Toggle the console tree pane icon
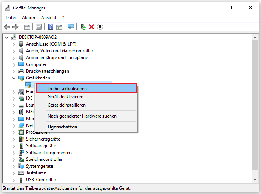Viewport: 261px width, 194px height. 27,27
